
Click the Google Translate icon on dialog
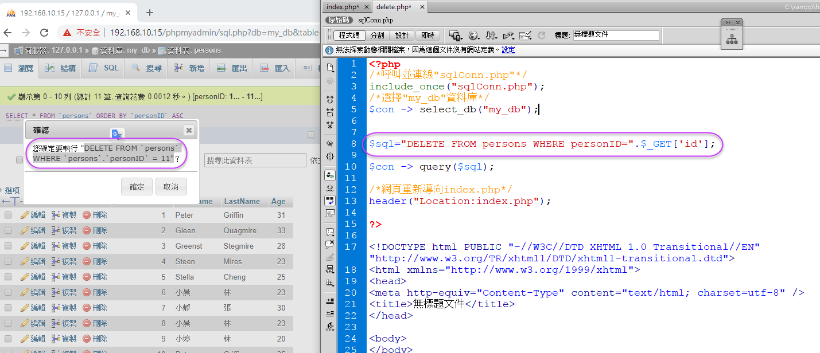(x=116, y=134)
